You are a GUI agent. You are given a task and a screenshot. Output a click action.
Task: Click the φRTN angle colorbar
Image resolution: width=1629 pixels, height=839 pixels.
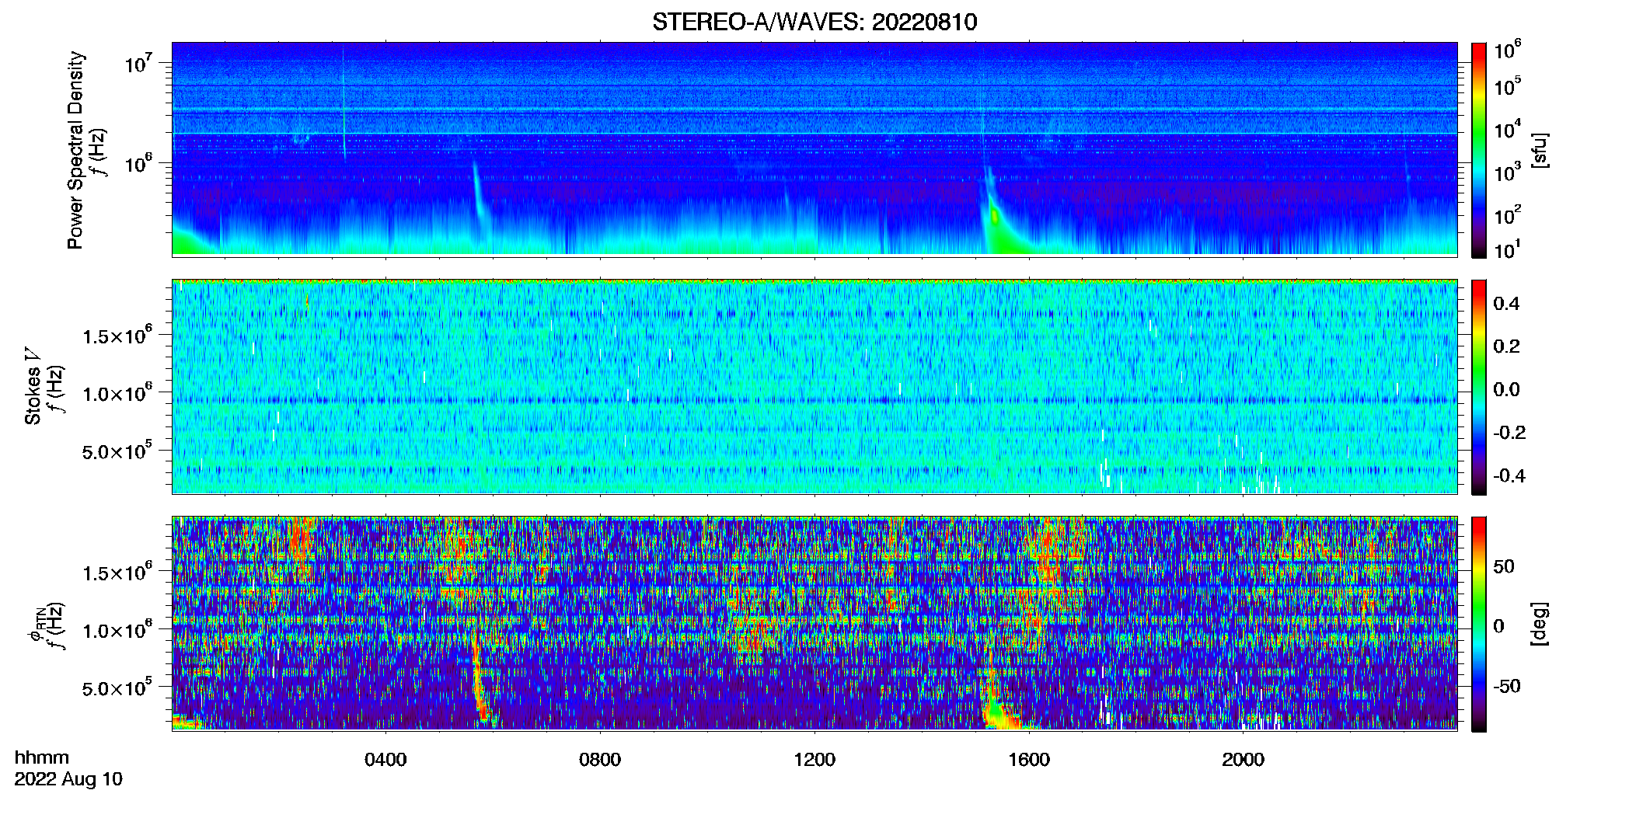[1479, 624]
